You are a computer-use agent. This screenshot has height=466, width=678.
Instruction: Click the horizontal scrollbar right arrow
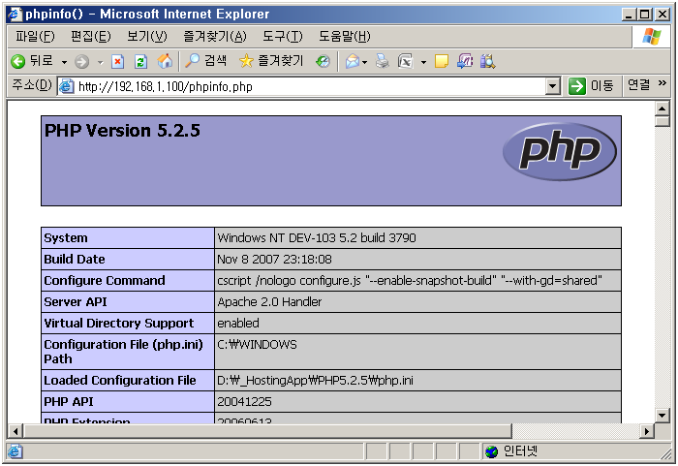647,431
